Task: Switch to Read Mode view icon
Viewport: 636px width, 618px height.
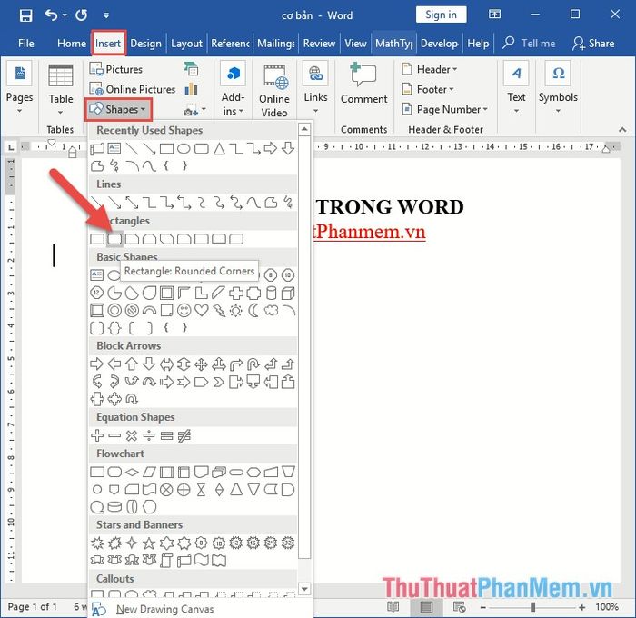Action: (x=393, y=607)
